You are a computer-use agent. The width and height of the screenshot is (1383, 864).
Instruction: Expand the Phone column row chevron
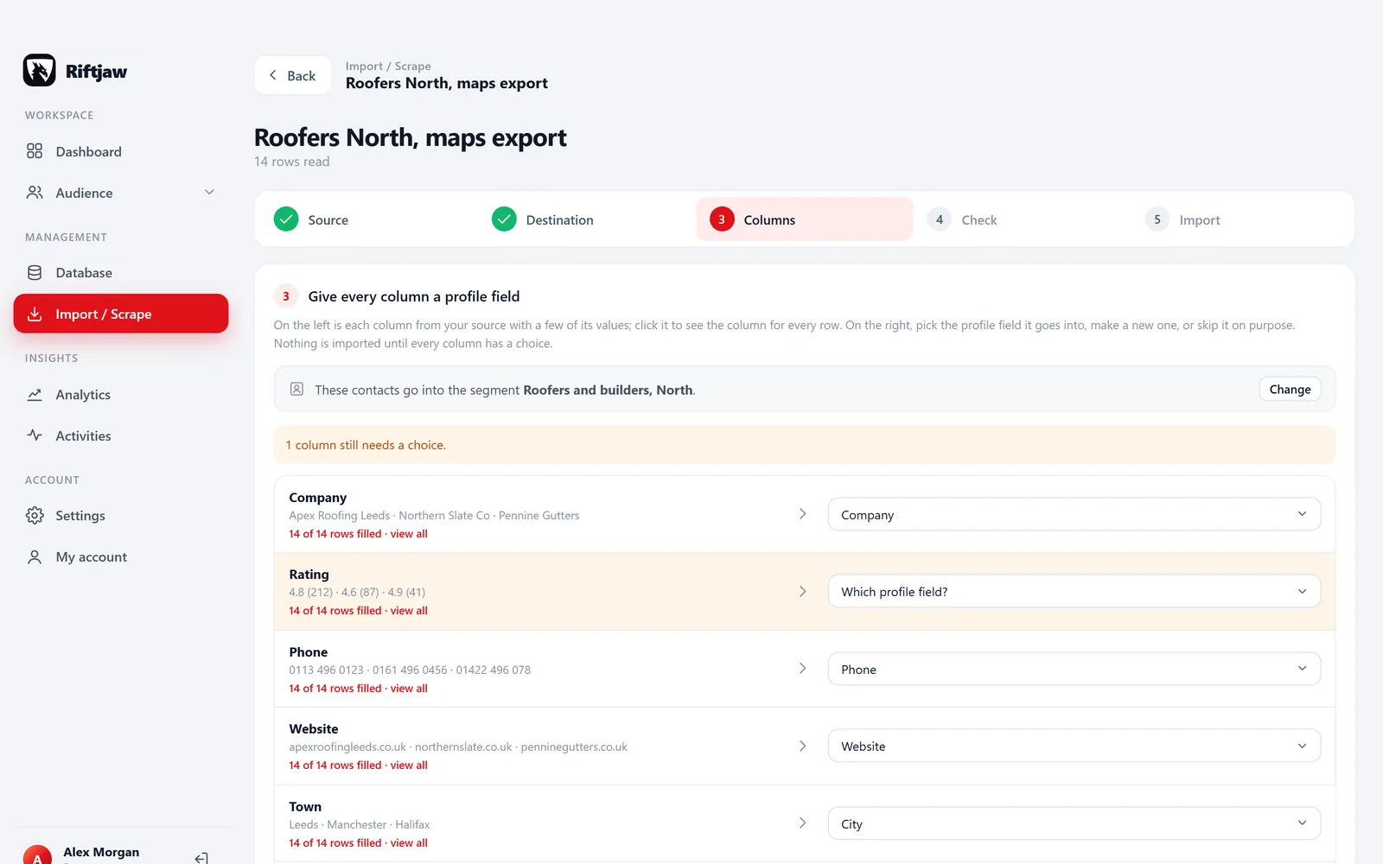[x=802, y=668]
